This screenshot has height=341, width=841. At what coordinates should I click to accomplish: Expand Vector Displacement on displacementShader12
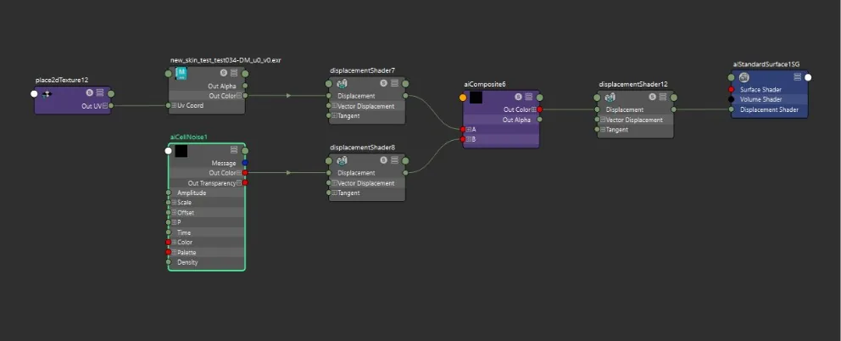603,120
